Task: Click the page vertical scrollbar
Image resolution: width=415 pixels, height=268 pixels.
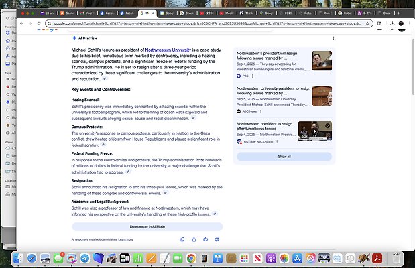Action: 413,67
